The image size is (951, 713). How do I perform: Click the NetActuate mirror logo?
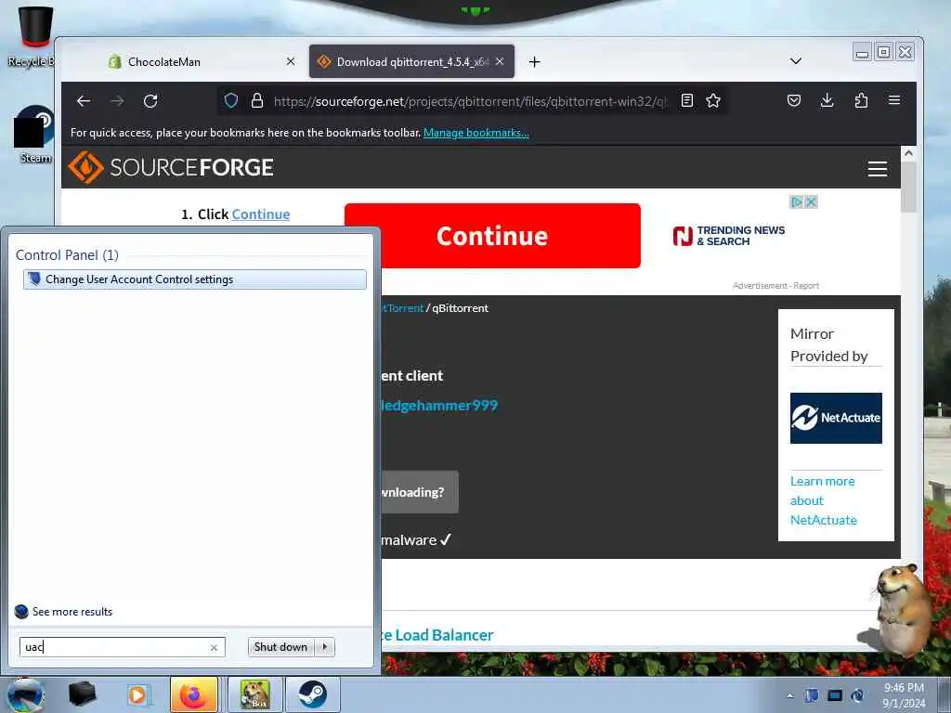pos(836,418)
